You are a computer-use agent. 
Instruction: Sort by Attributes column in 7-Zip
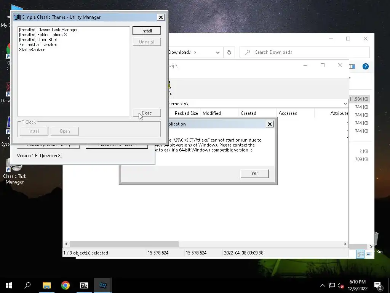tap(332, 113)
